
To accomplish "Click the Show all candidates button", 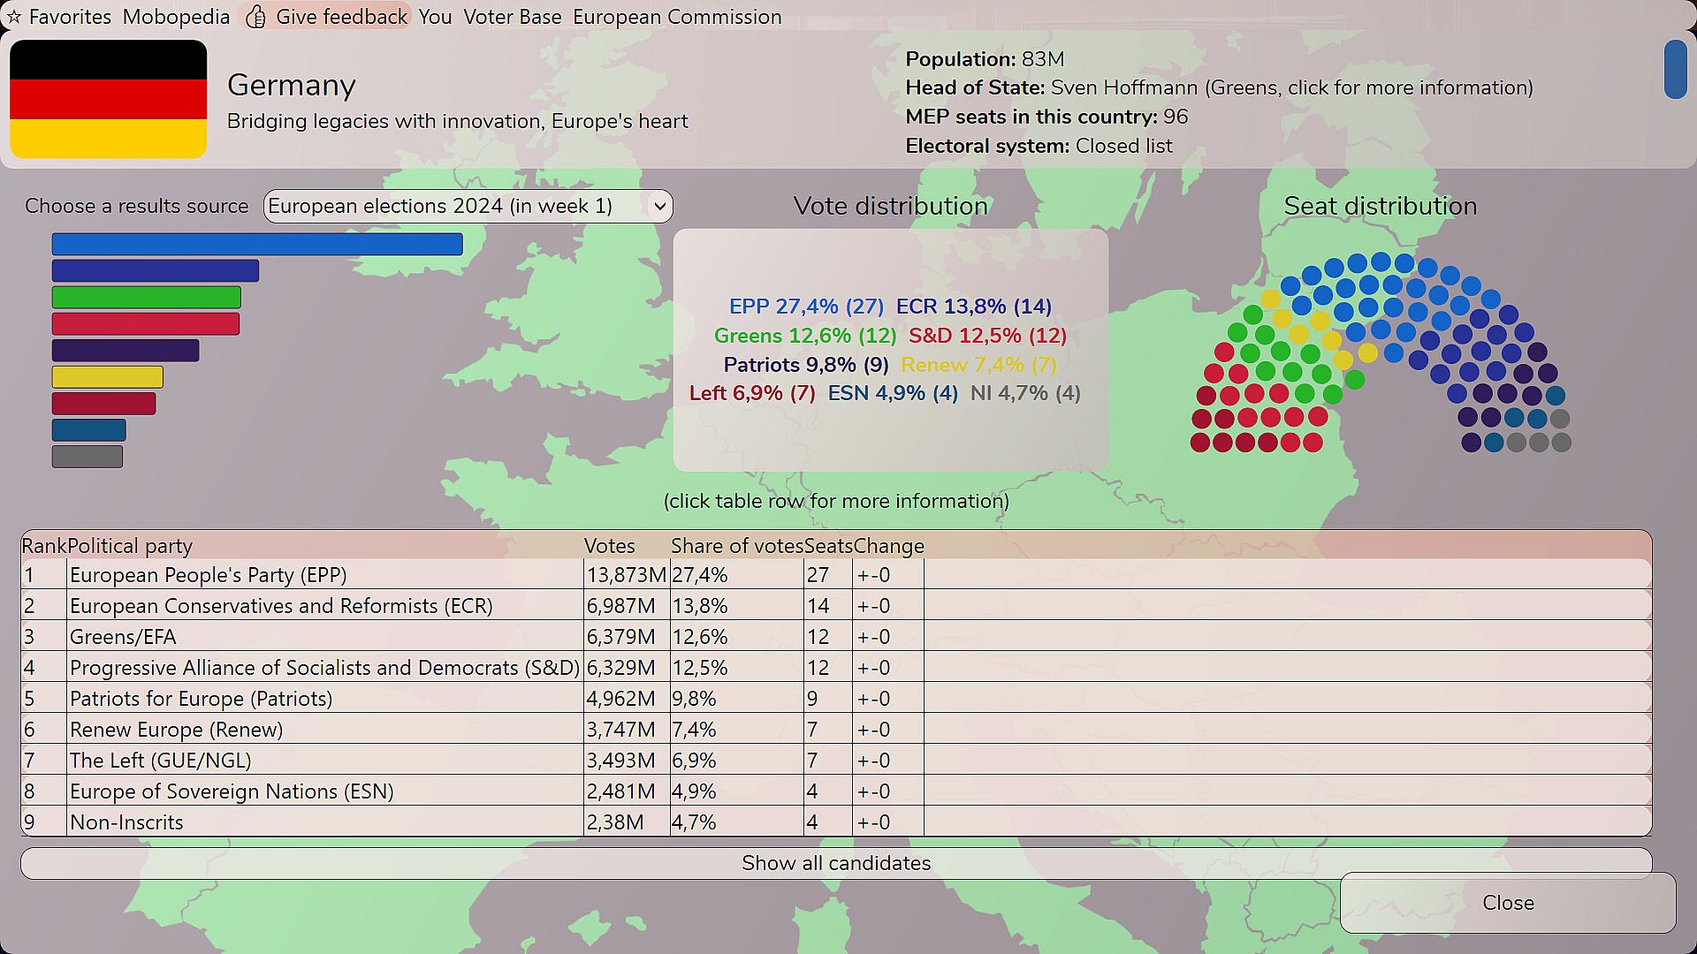I will (x=835, y=863).
